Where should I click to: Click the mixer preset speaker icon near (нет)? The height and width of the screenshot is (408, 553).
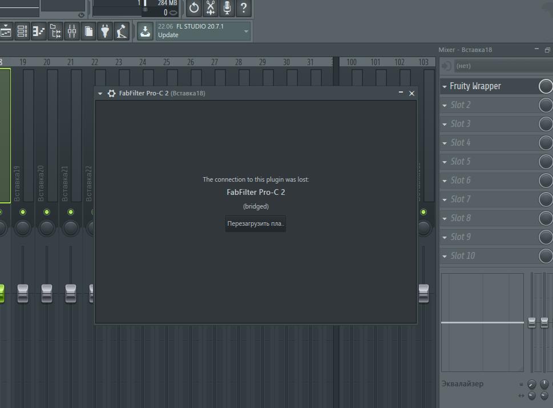click(447, 66)
